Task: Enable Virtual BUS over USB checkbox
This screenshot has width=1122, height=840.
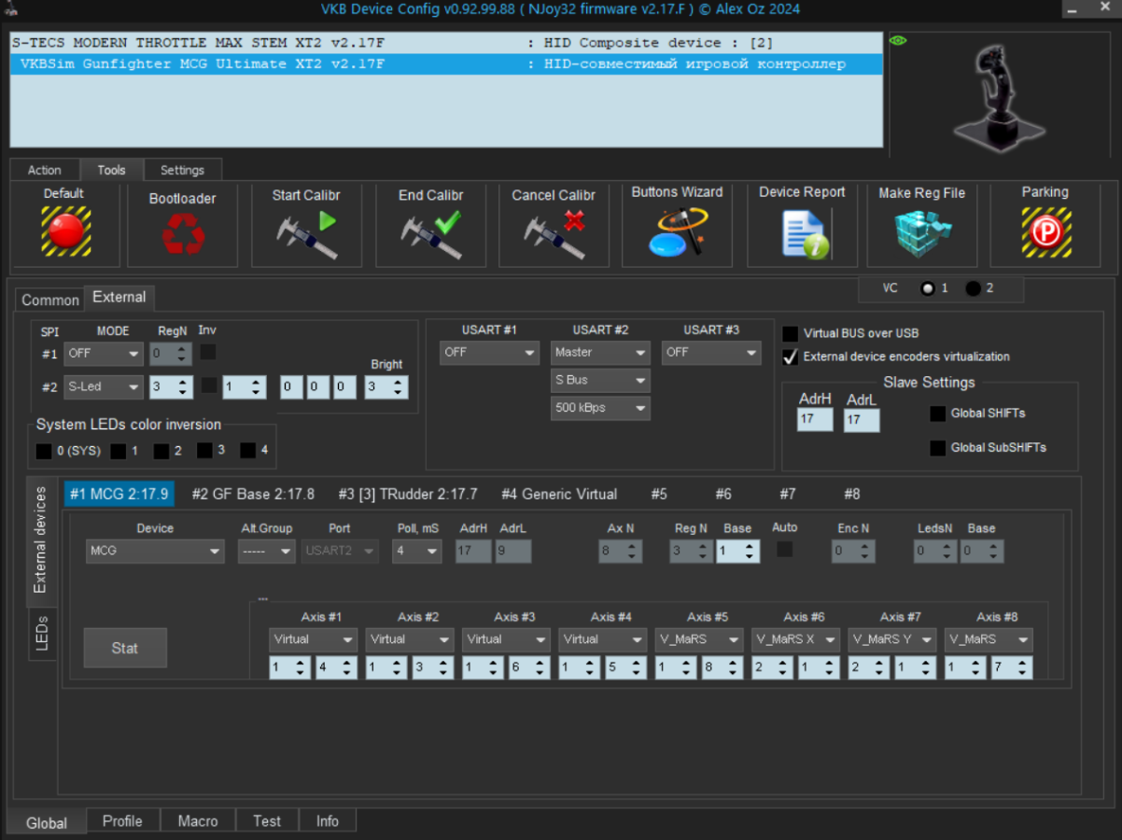Action: point(791,333)
